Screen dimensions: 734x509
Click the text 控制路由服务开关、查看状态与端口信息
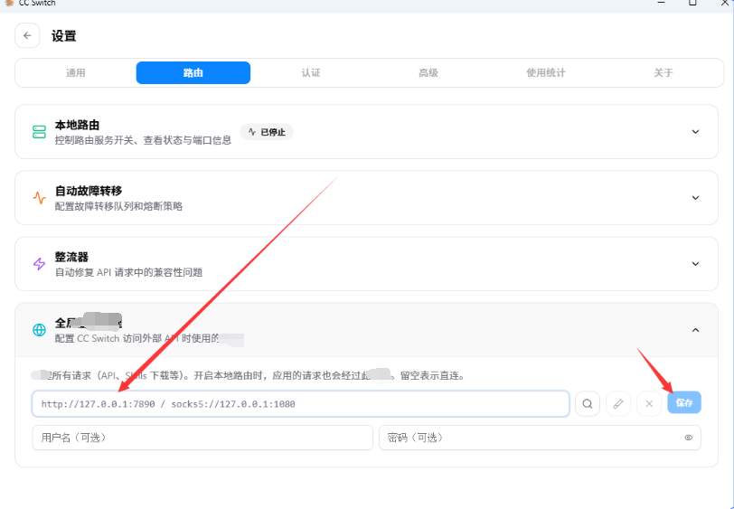point(143,140)
